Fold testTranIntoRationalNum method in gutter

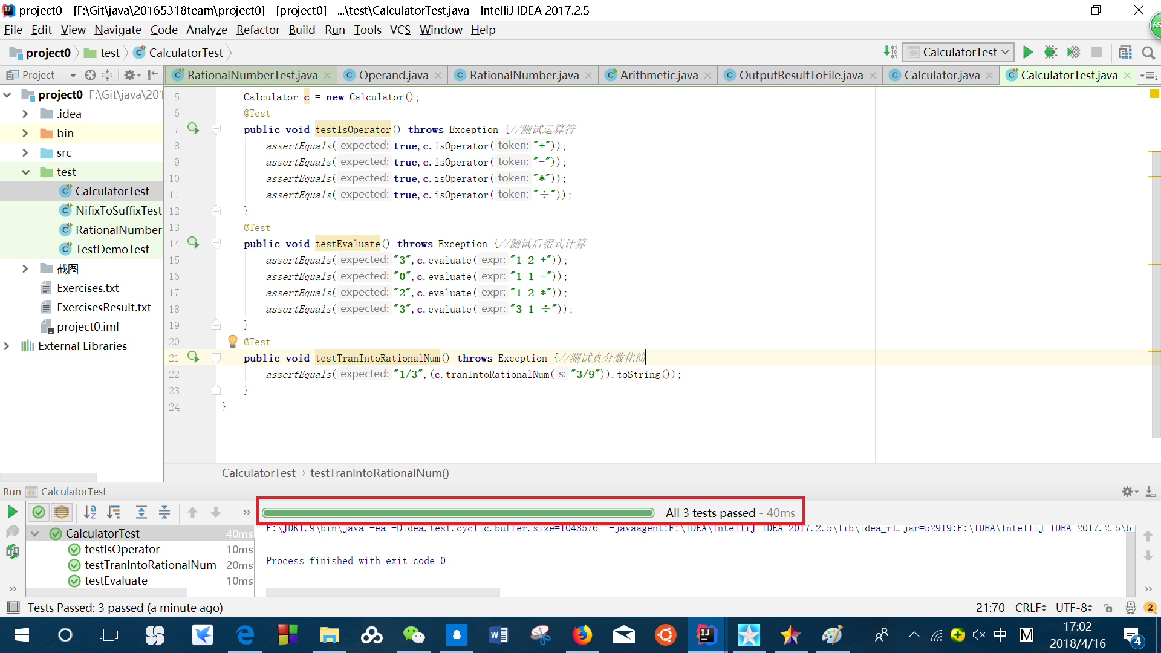coord(216,357)
